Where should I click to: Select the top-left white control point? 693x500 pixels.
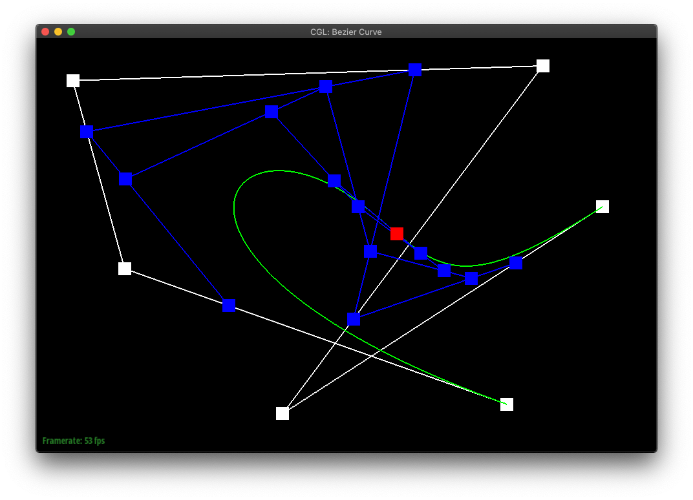pos(73,81)
